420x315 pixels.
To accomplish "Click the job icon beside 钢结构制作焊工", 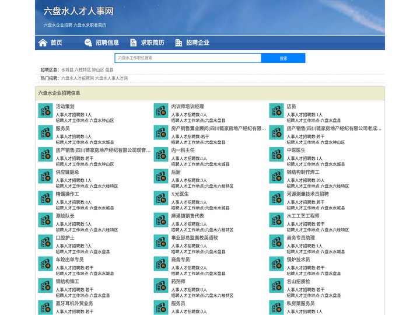I will [276, 176].
